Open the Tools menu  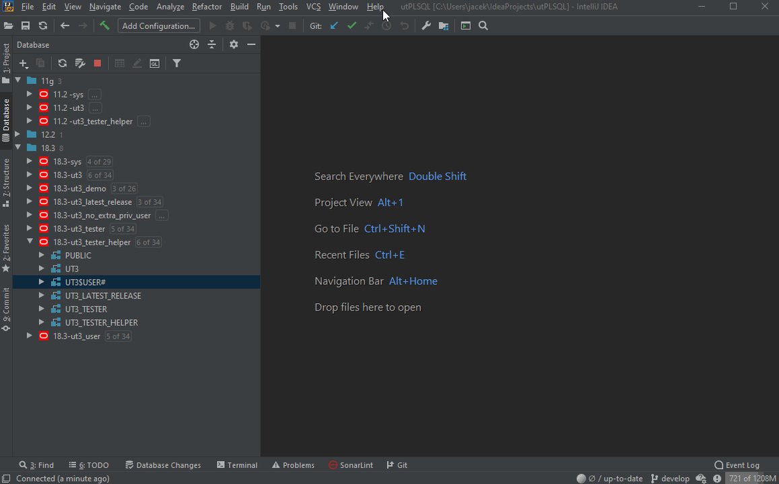coord(287,7)
